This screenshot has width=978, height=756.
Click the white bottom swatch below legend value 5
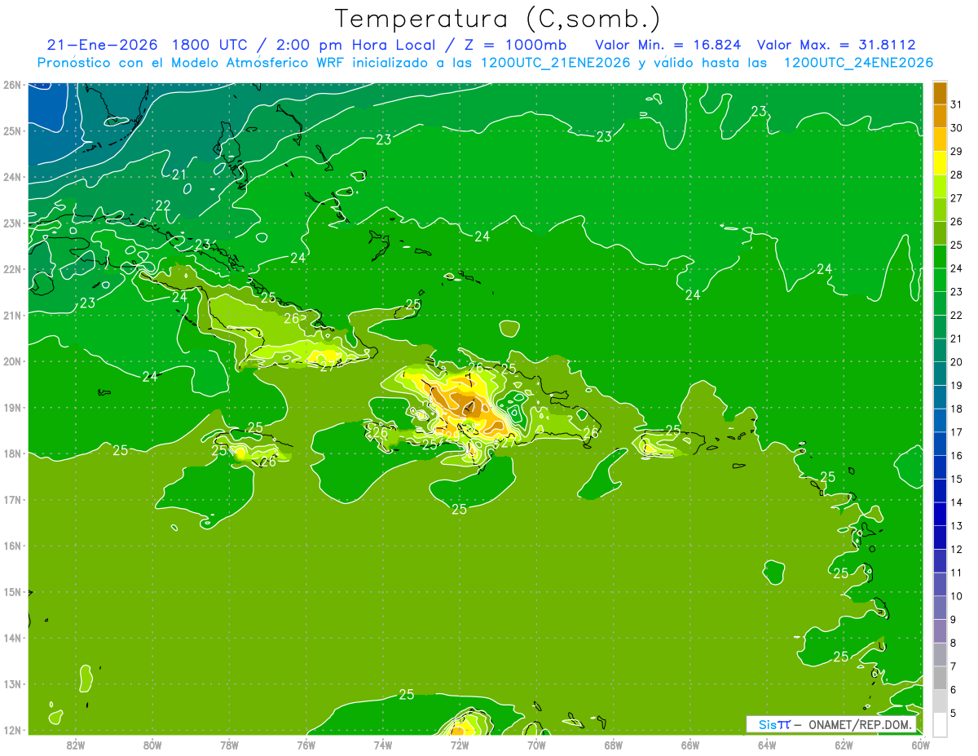tap(940, 724)
